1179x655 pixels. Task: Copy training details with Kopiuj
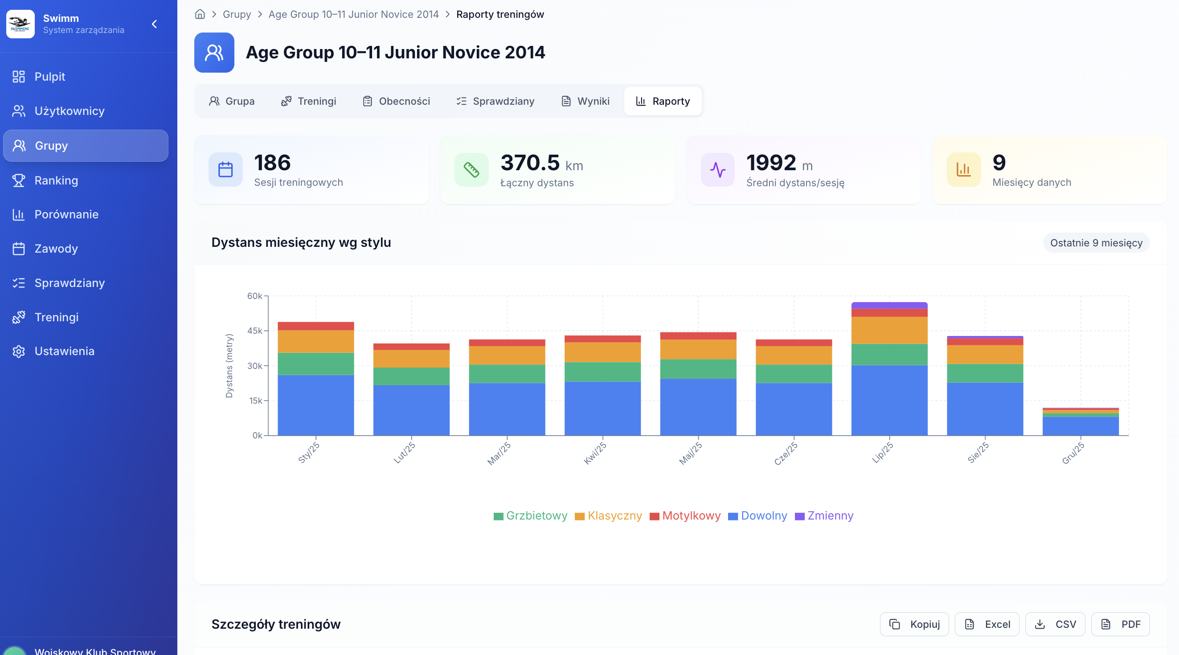point(914,624)
